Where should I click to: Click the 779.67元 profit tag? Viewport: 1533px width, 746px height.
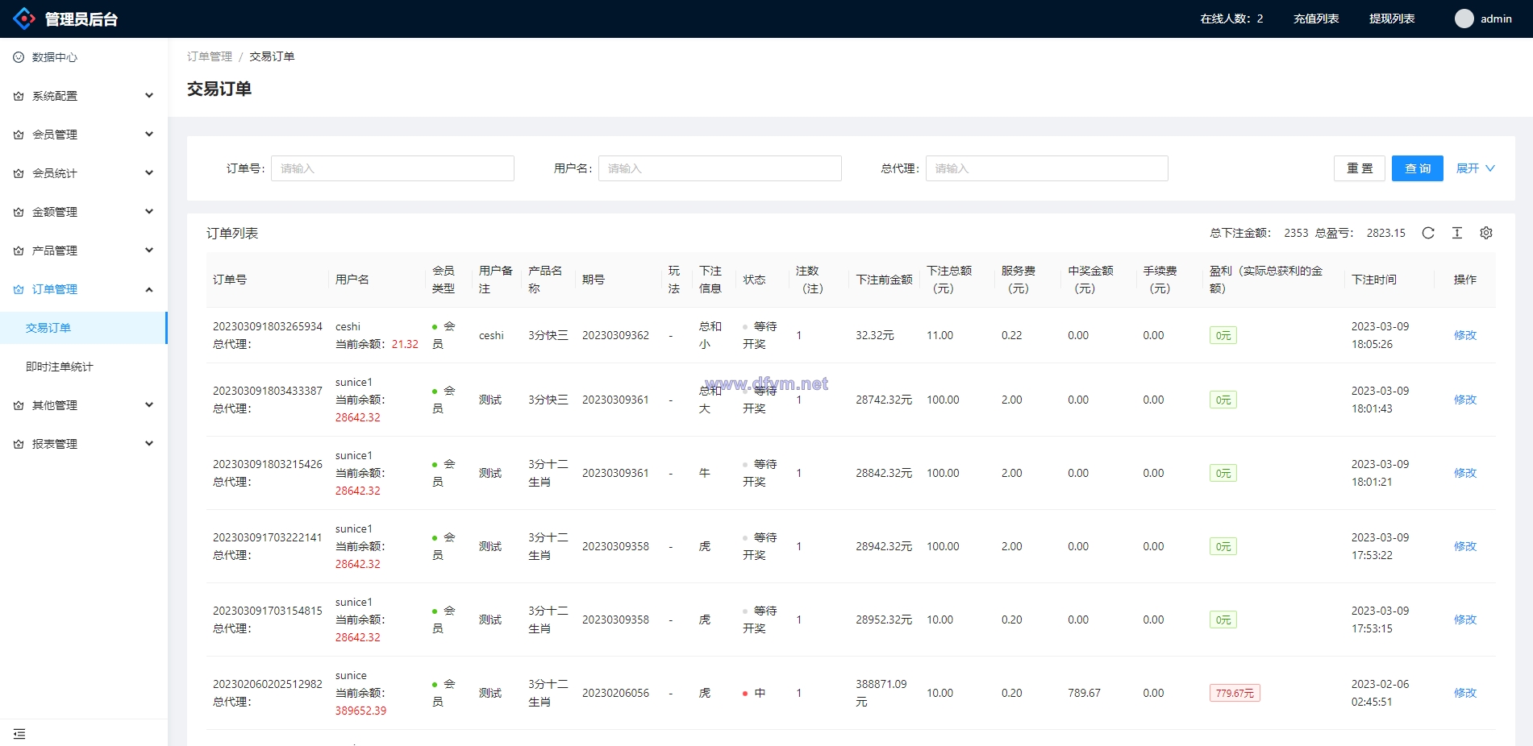[x=1235, y=693]
